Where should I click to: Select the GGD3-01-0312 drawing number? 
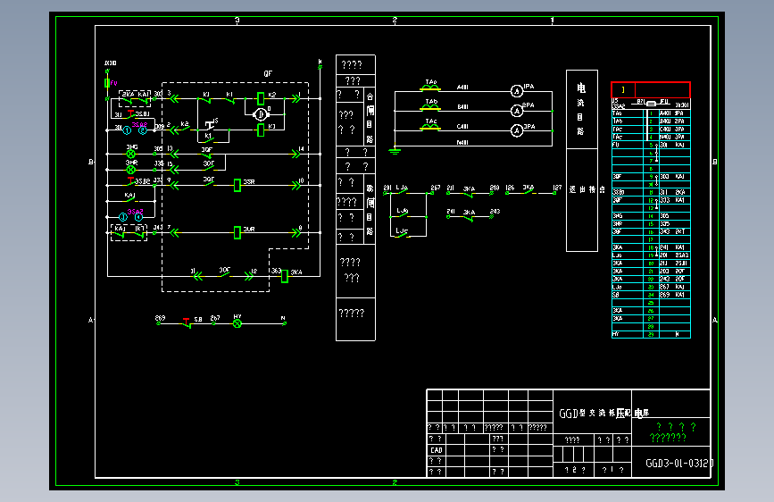point(679,464)
